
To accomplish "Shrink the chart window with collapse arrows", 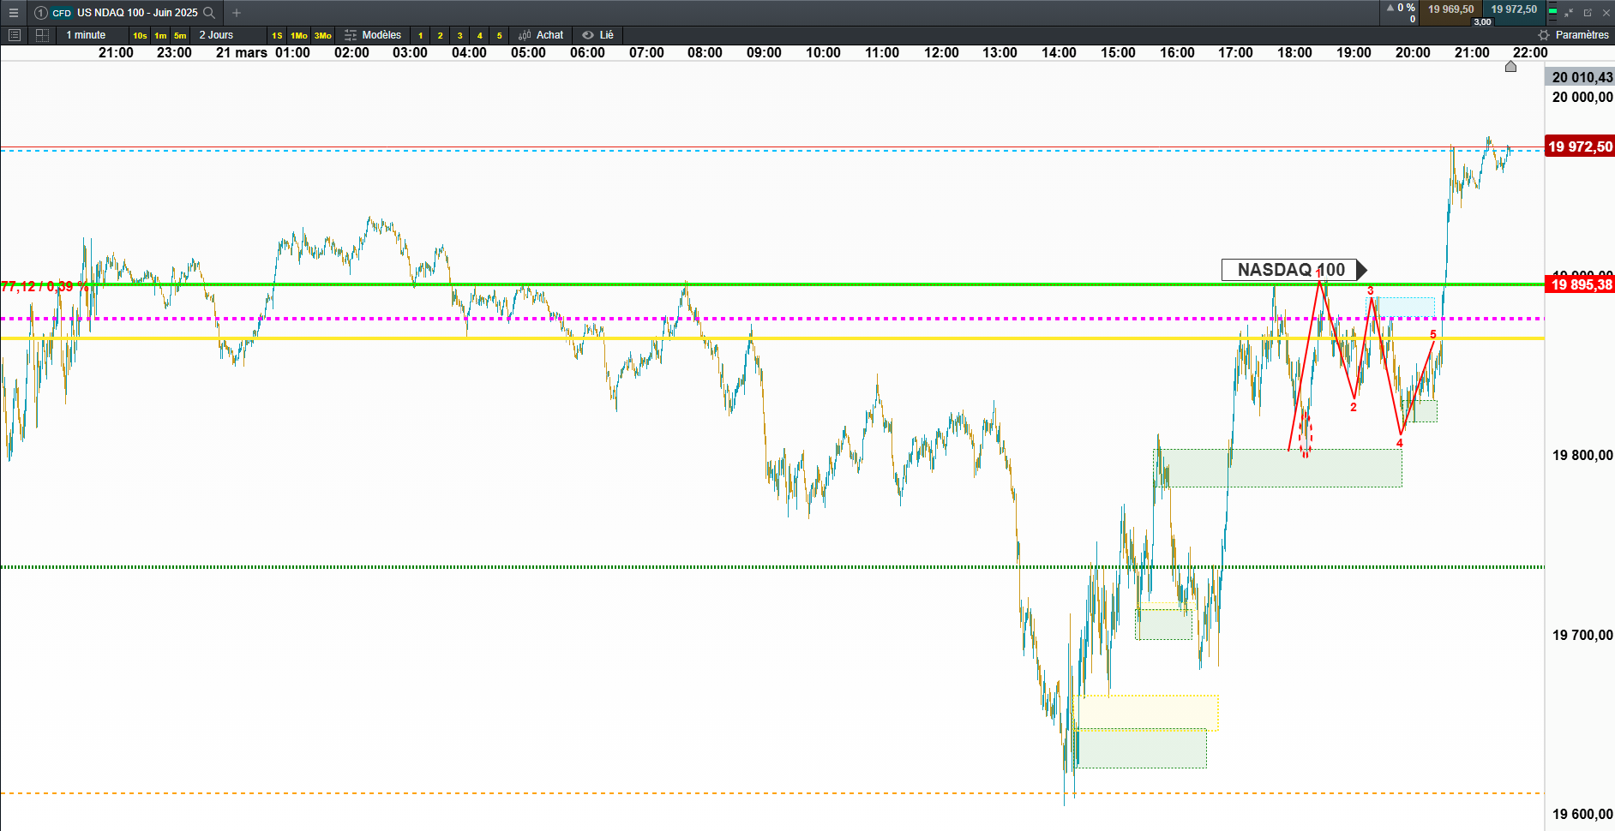I will [x=1570, y=13].
